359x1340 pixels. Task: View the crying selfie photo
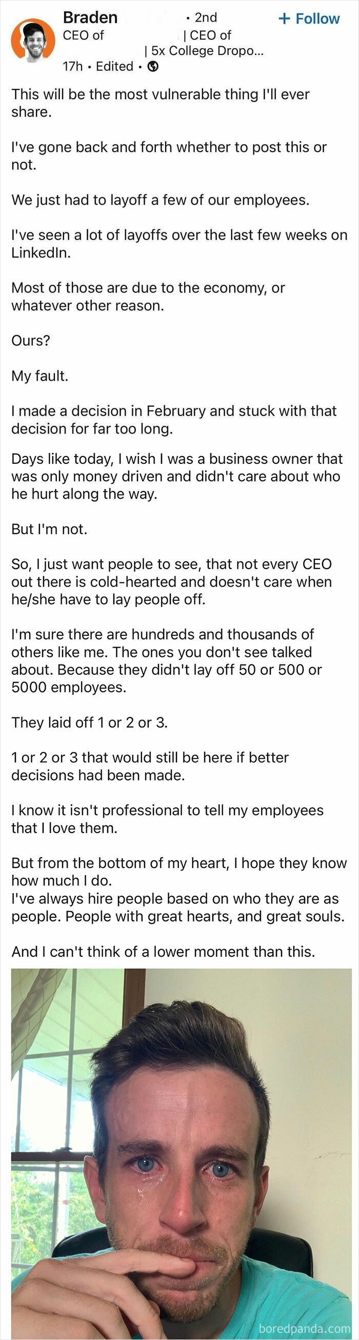pos(179,1144)
